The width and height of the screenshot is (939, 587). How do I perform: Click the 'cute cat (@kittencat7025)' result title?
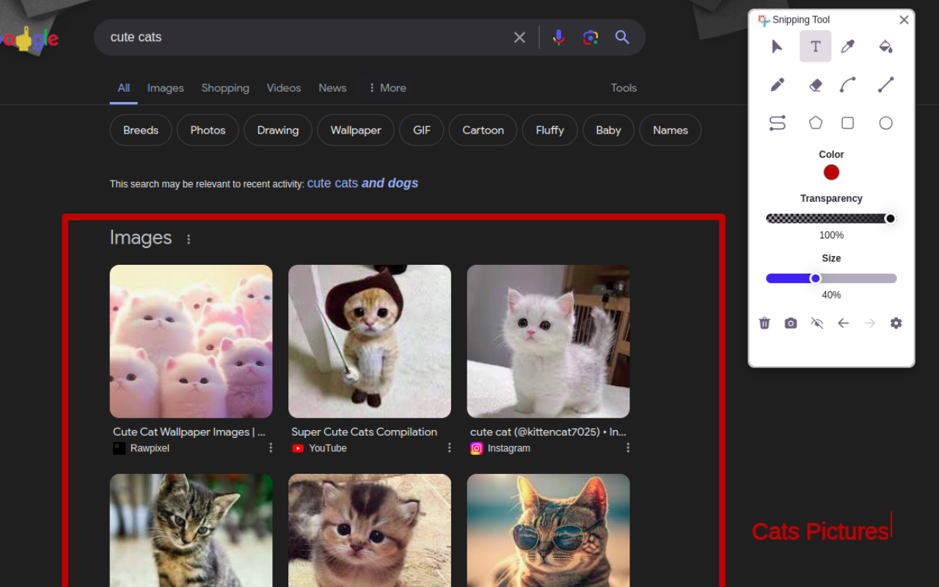coord(548,432)
